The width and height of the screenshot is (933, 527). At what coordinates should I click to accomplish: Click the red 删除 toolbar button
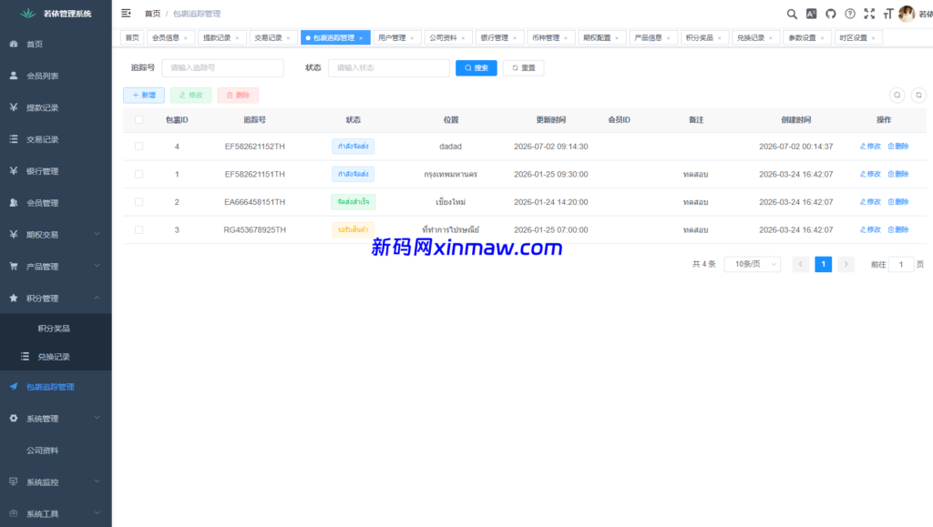tap(238, 95)
